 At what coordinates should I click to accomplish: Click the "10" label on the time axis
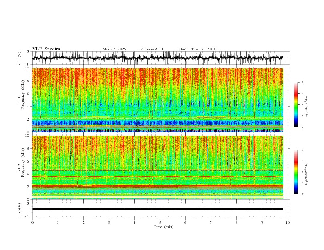tap(288, 223)
